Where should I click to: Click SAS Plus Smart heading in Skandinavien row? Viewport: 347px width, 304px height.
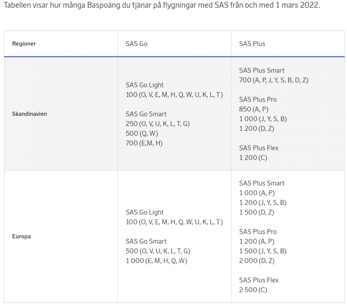point(261,70)
